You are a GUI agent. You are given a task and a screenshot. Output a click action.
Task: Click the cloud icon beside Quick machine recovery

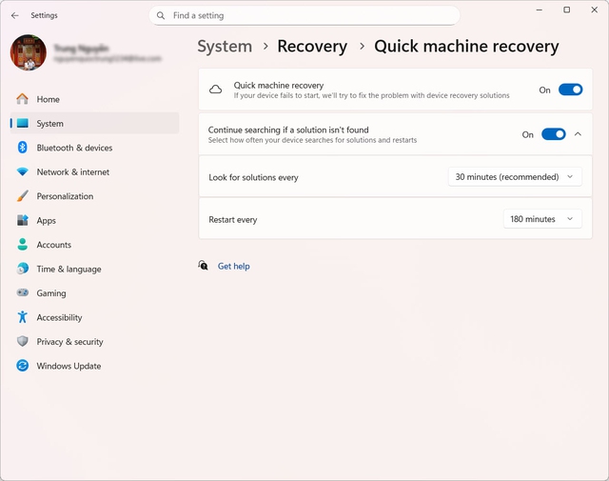[216, 90]
